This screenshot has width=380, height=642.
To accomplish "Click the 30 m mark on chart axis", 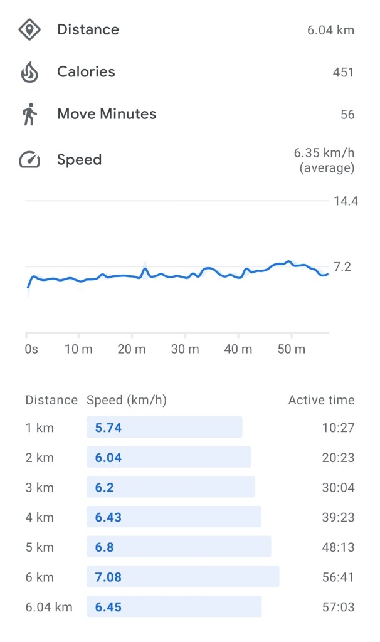I will click(x=185, y=349).
